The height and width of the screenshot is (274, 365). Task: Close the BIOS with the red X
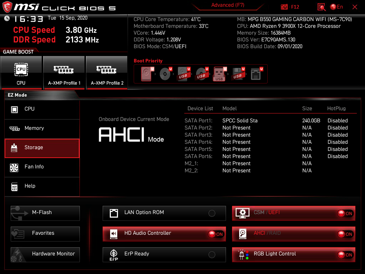coord(355,7)
